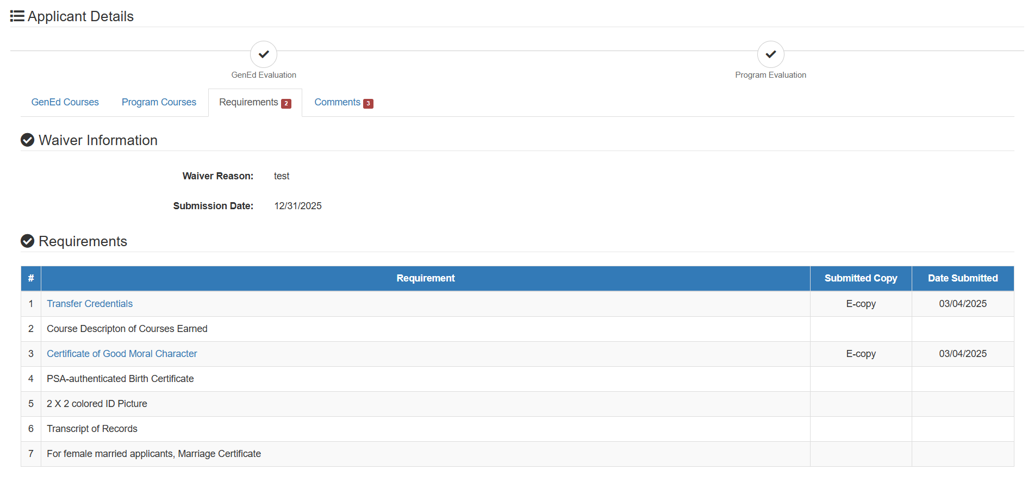Viewport: 1034px width, 482px height.
Task: Open Certificate of Good Moral Character link
Action: [122, 354]
